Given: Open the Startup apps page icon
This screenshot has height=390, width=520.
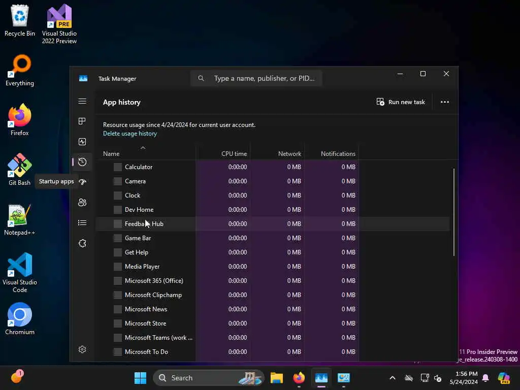Looking at the screenshot, I should coord(82,182).
